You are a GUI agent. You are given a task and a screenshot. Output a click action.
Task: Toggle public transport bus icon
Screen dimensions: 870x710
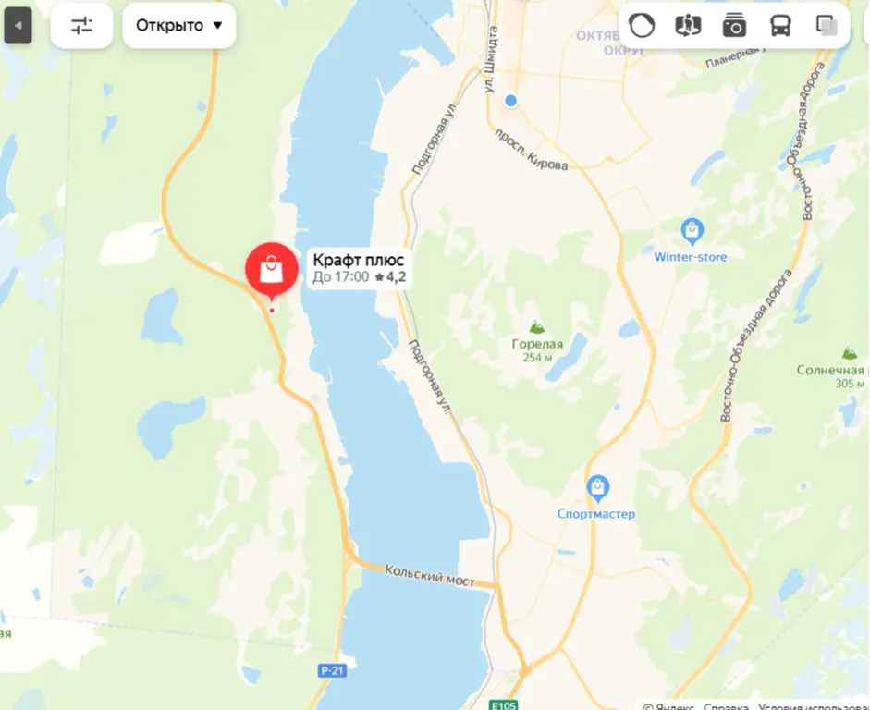click(780, 26)
